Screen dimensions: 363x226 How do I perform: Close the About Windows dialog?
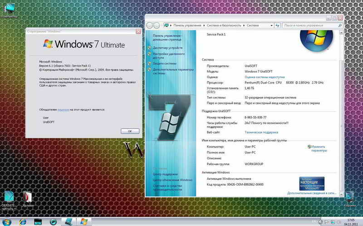138,31
